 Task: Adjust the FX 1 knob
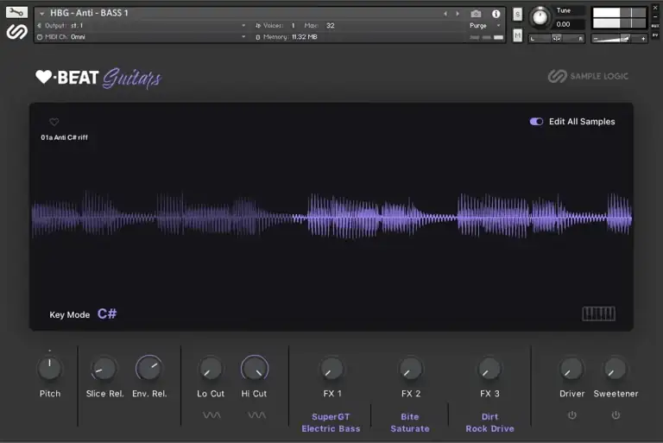pos(331,369)
